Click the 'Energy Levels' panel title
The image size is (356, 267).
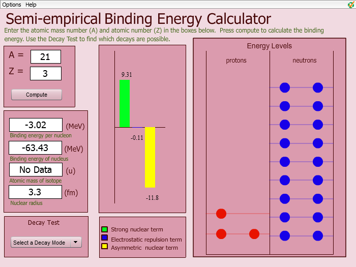click(x=270, y=46)
